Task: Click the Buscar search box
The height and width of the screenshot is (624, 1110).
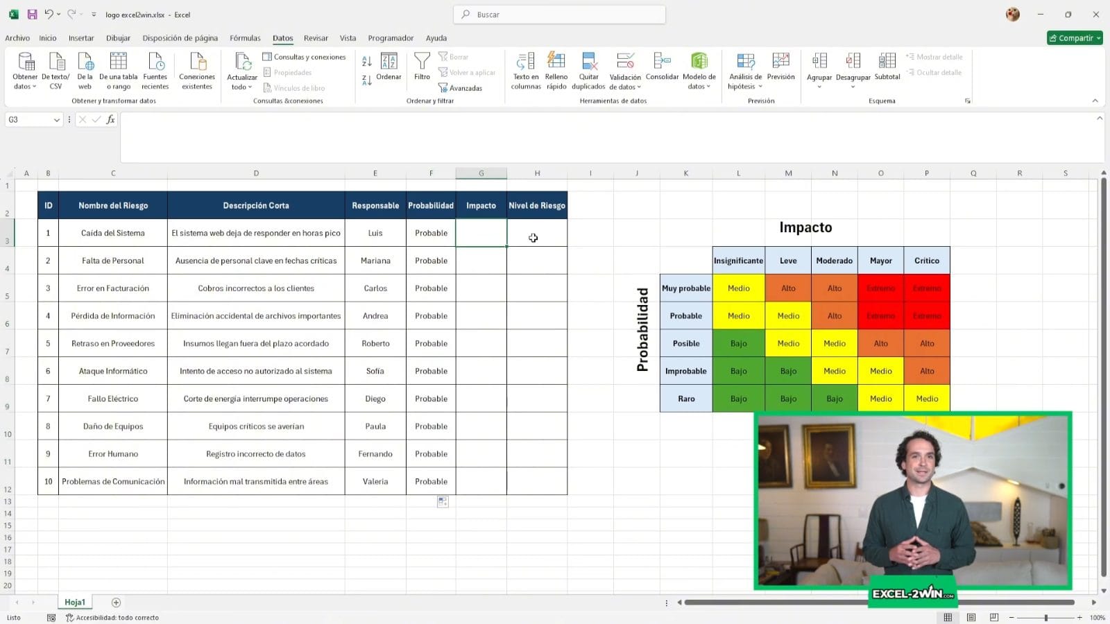Action: pos(559,14)
